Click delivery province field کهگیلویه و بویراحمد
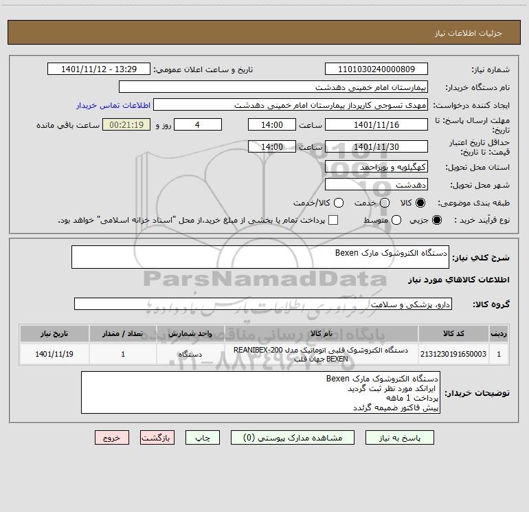529x512 pixels. click(x=376, y=167)
